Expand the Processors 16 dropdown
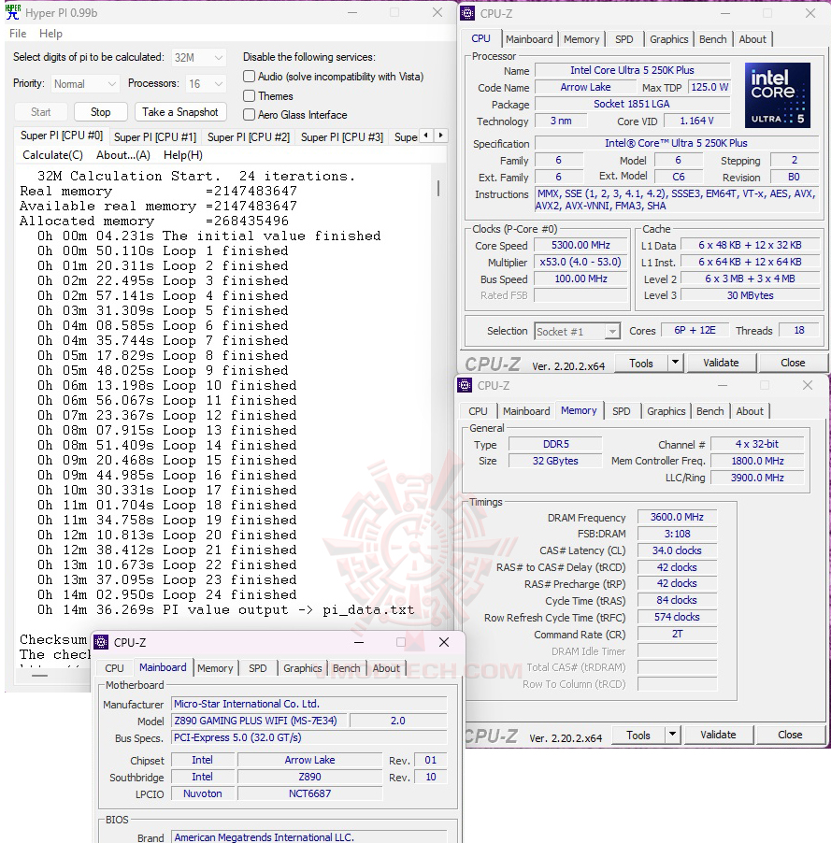The width and height of the screenshot is (831, 843). (206, 84)
